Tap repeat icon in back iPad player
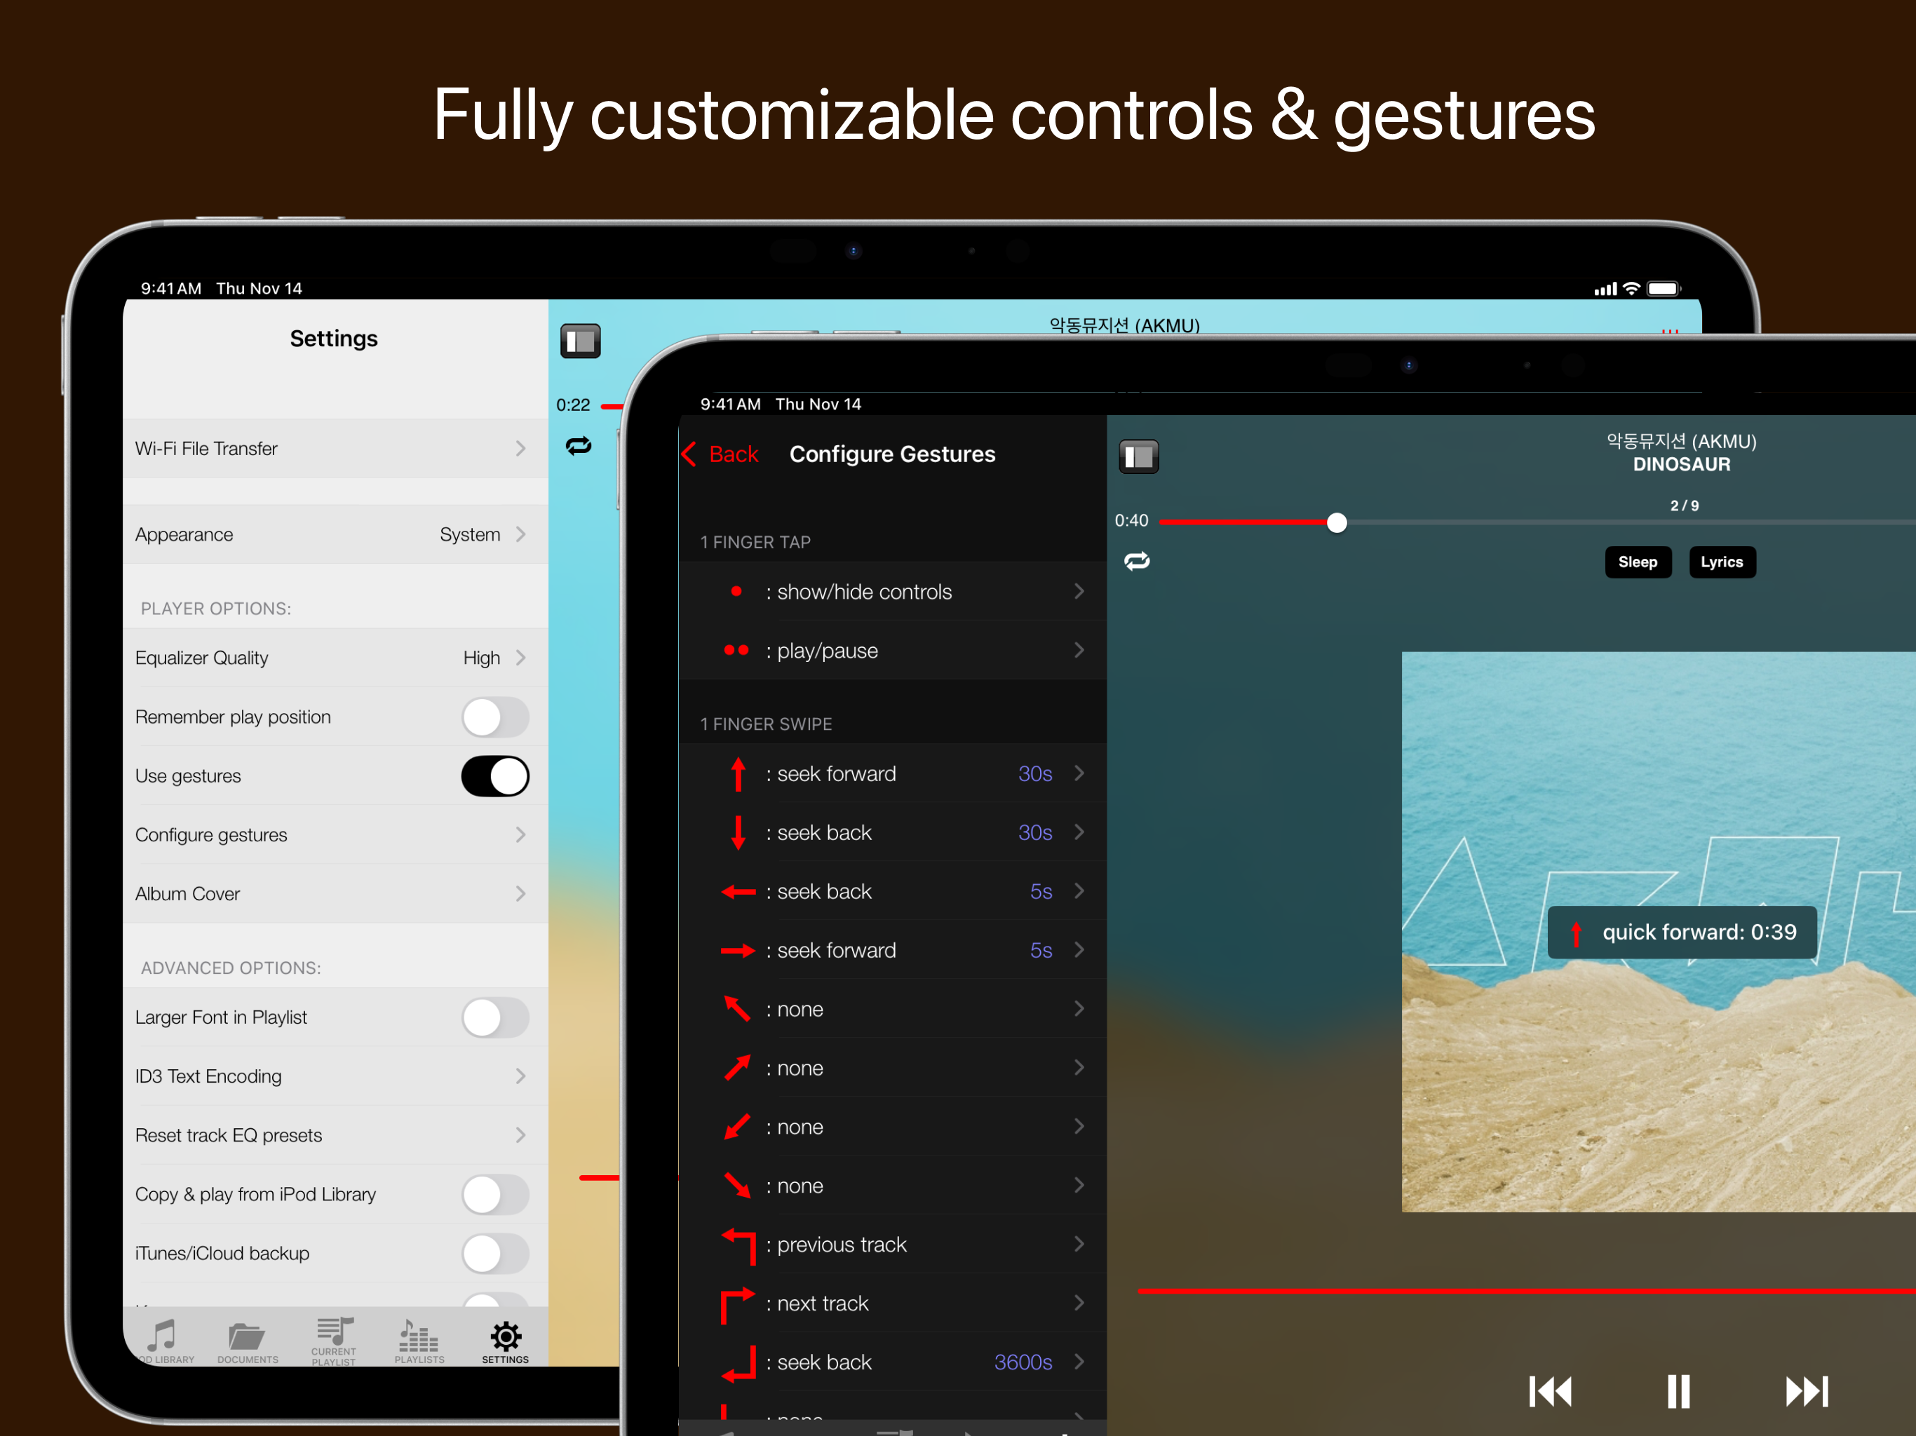This screenshot has height=1436, width=1916. tap(579, 446)
